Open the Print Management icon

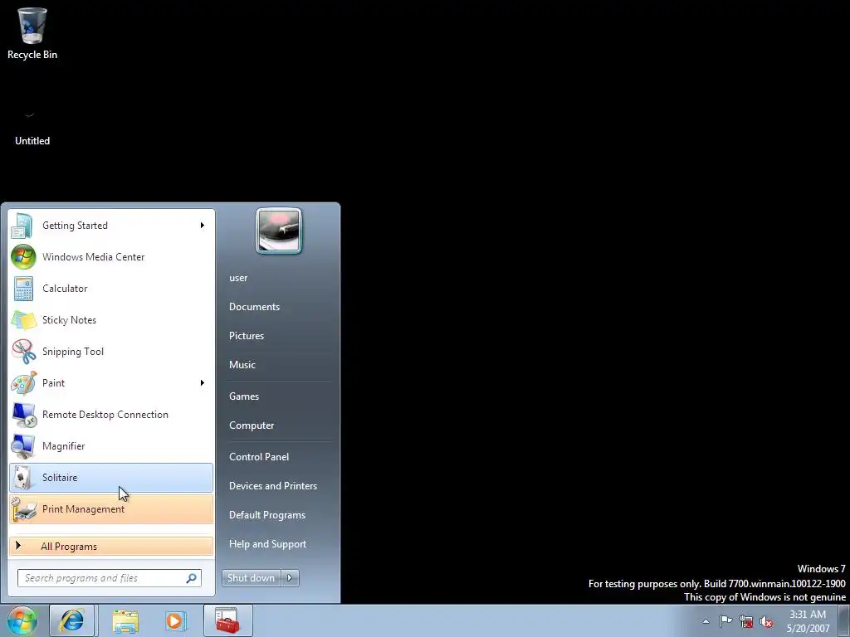click(22, 509)
